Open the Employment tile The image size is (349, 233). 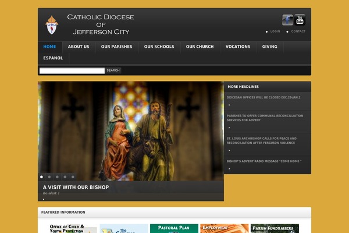[225, 228]
